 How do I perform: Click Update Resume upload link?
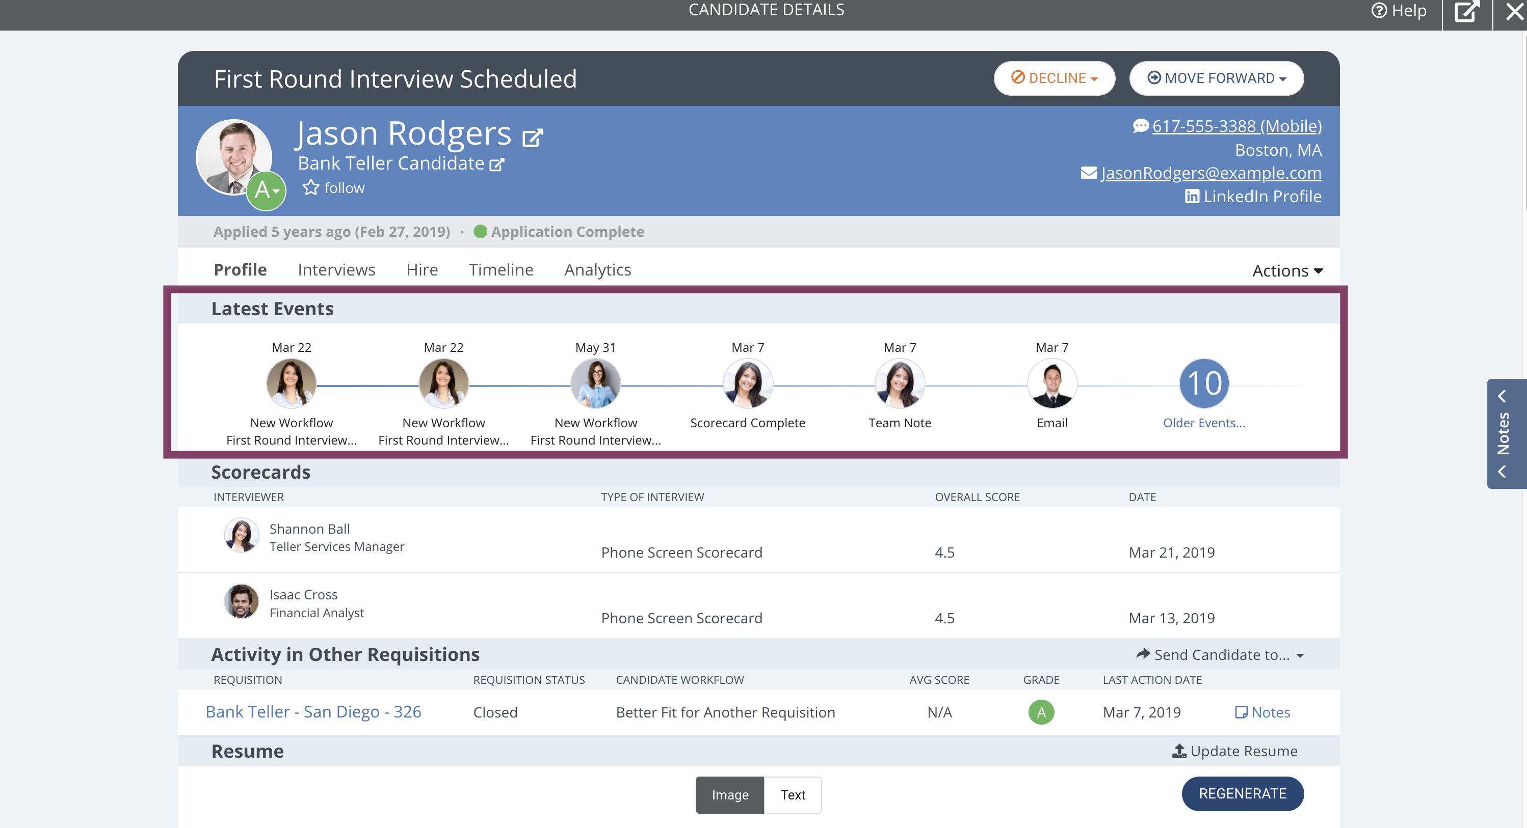(1235, 751)
